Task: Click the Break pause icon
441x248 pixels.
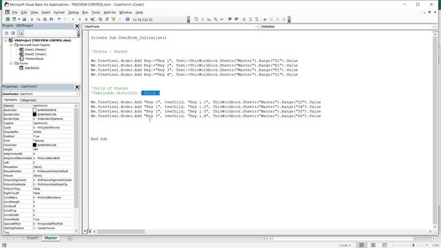Action: coord(80,19)
